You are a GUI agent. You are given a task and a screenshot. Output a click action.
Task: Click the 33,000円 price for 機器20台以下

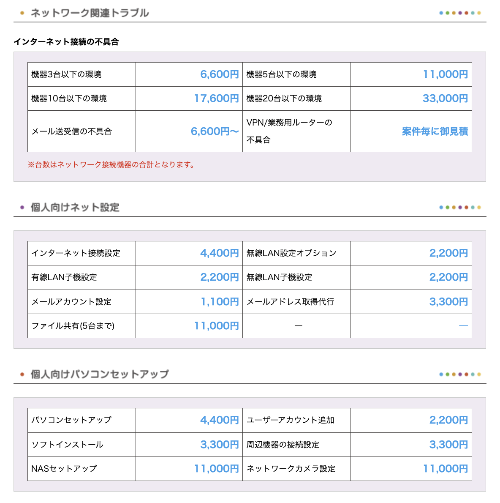pos(445,98)
